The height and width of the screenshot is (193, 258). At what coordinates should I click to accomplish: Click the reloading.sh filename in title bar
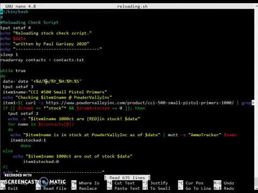[132, 6]
